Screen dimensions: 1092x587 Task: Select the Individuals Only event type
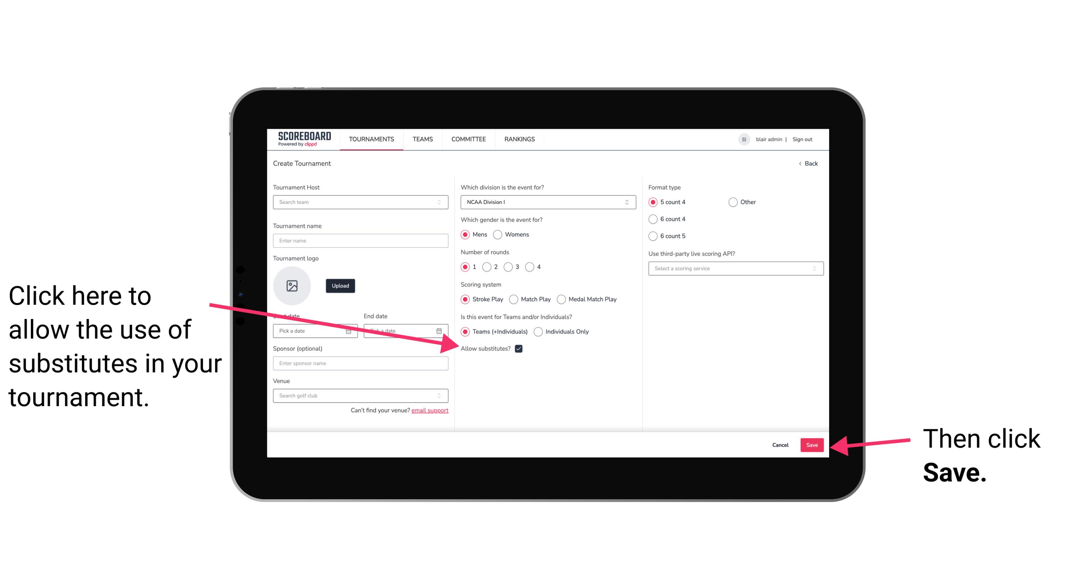pyautogui.click(x=539, y=332)
